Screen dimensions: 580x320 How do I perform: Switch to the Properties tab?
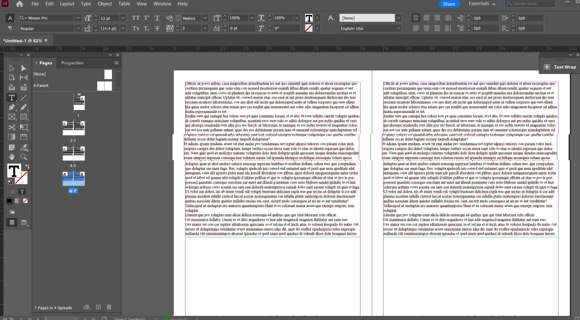(72, 63)
